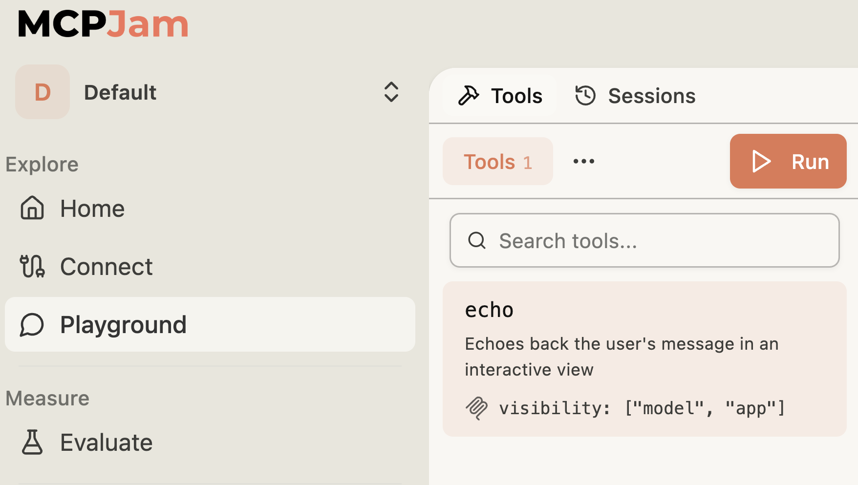
Task: Expand the Default workspace switcher chevrons
Action: point(391,92)
